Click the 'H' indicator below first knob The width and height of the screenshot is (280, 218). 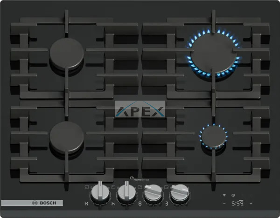(86, 204)
